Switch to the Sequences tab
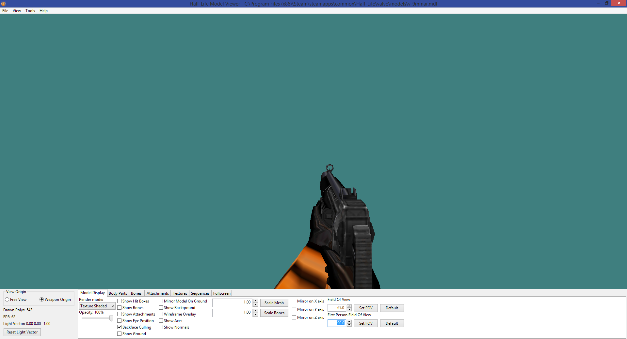 200,293
